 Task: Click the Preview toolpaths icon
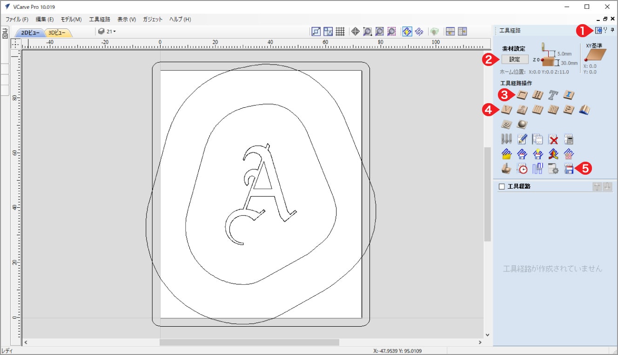(x=507, y=169)
